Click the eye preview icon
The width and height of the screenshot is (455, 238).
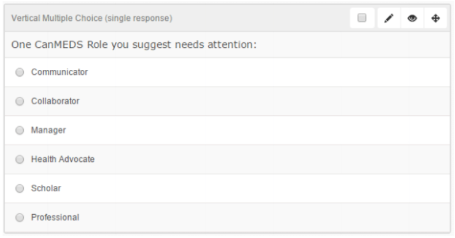coord(412,18)
